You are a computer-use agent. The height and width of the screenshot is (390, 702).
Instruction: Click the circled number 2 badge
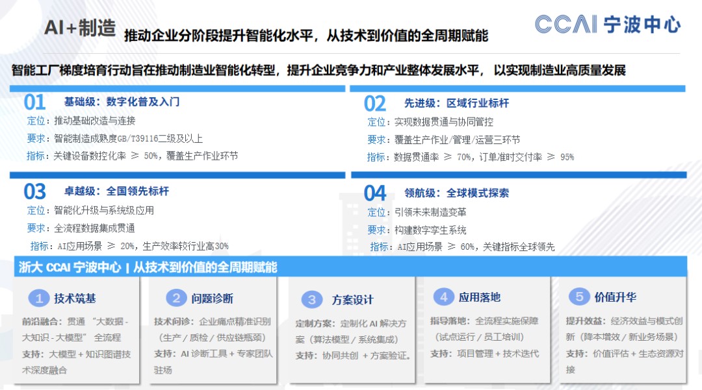[x=176, y=298]
